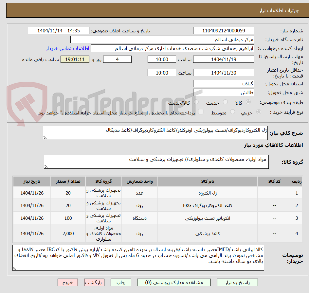
Task: Select the 'کالا/خدمت' radio option
Action: (x=196, y=102)
